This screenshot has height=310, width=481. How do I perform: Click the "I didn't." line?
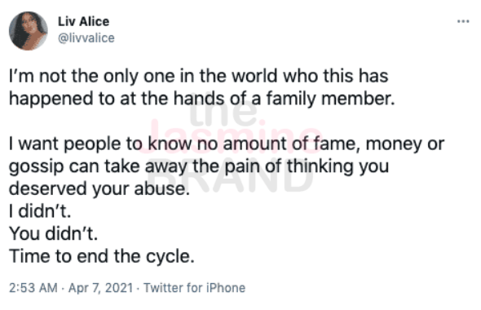click(x=40, y=211)
